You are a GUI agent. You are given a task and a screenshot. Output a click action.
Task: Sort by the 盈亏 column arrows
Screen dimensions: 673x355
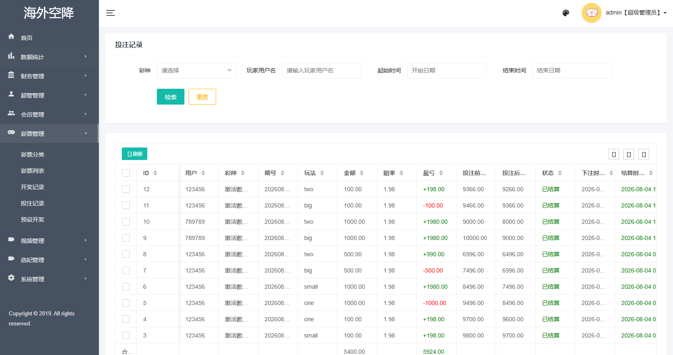[441, 173]
